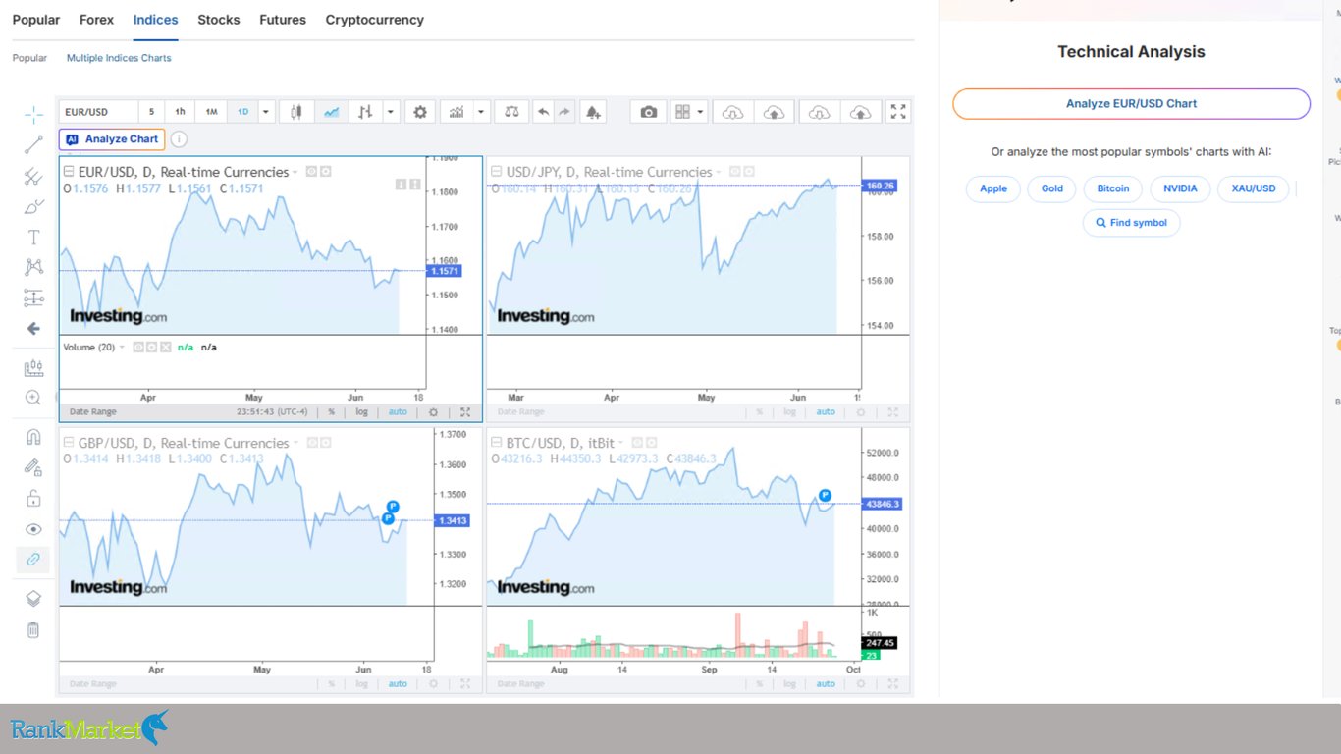Select the trend line drawing tool
This screenshot has height=754, width=1341.
point(33,146)
